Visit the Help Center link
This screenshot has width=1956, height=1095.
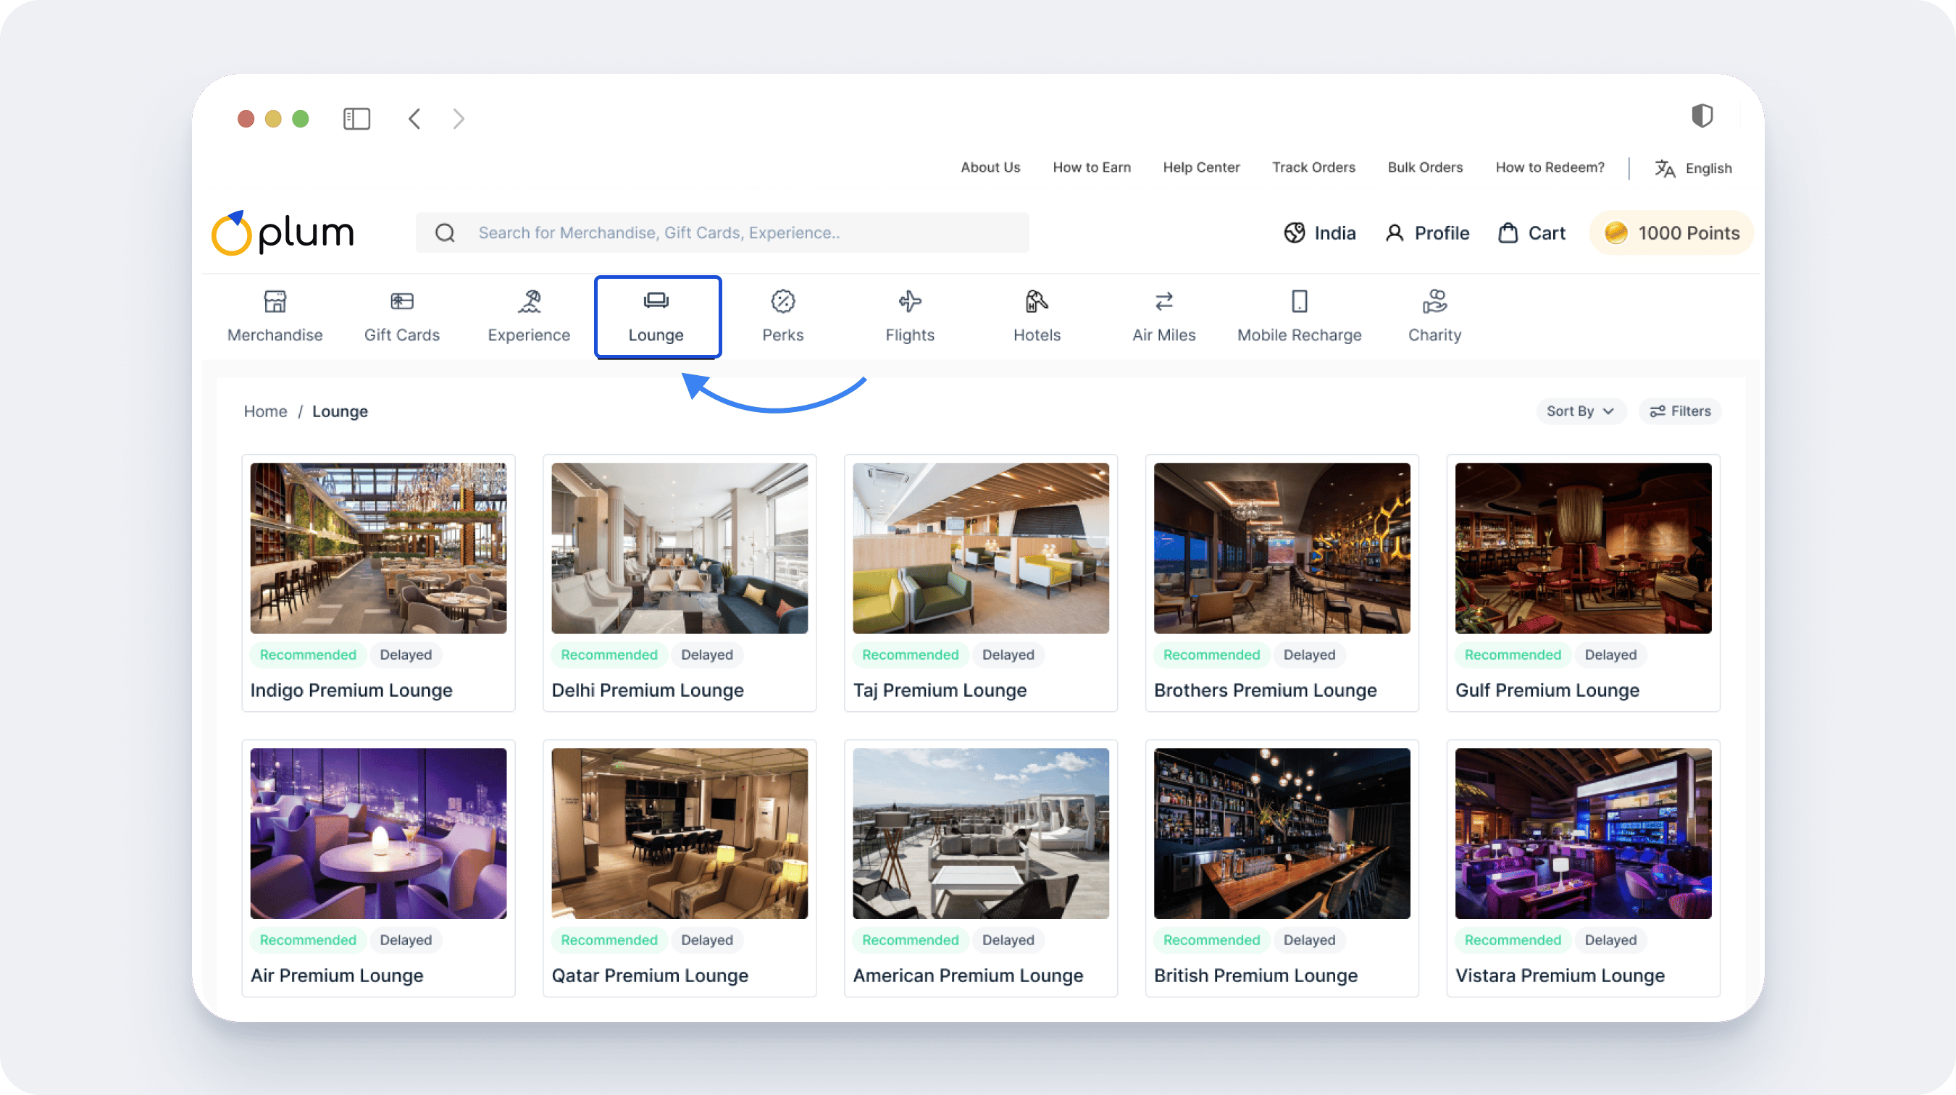tap(1201, 168)
